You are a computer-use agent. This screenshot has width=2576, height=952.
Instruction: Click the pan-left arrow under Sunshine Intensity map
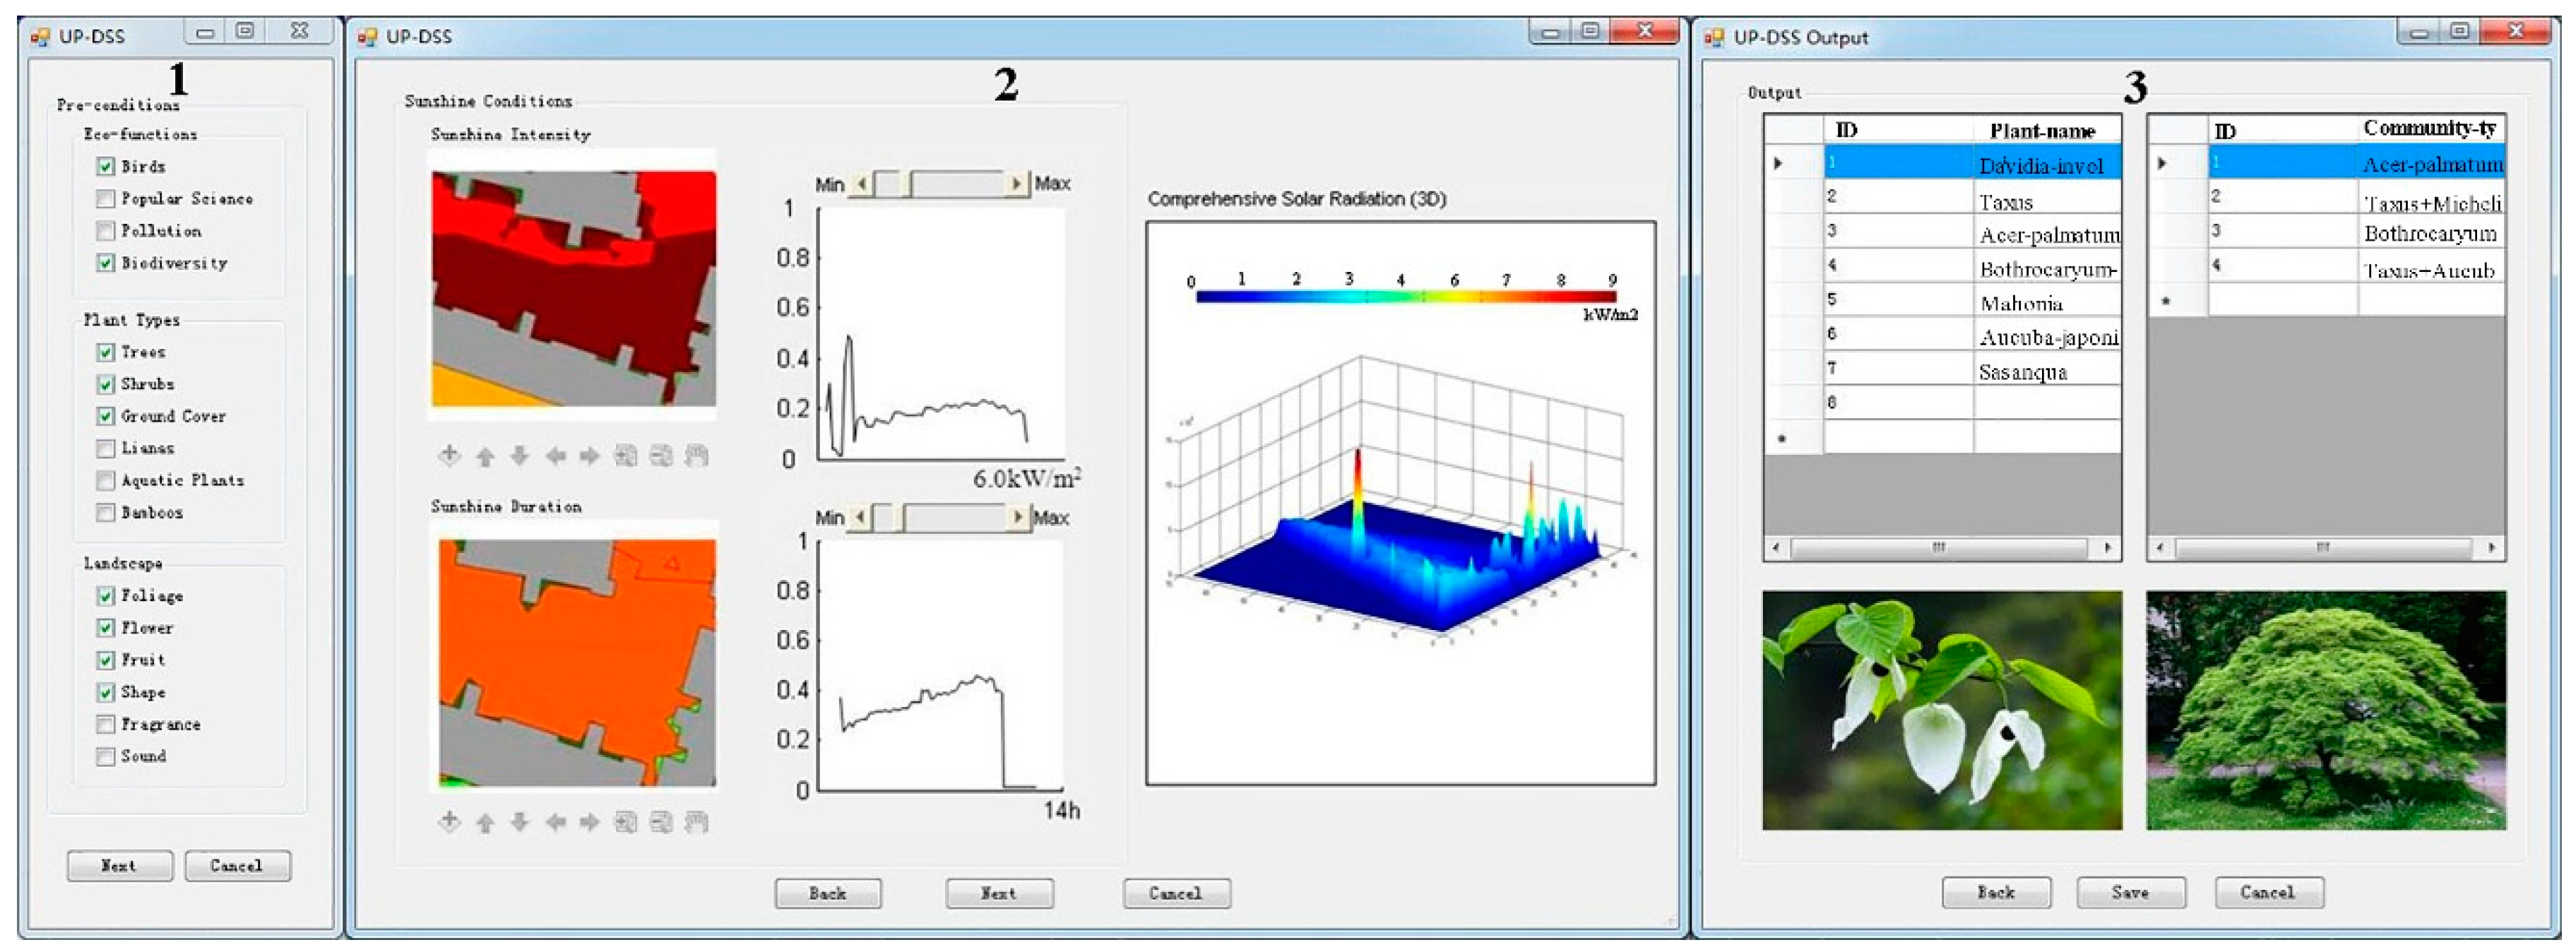pos(556,457)
